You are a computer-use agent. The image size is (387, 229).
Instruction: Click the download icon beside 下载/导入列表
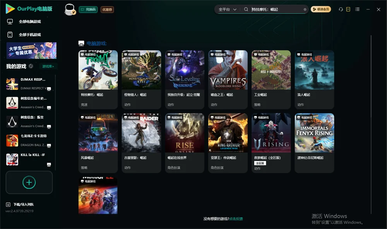pos(8,205)
